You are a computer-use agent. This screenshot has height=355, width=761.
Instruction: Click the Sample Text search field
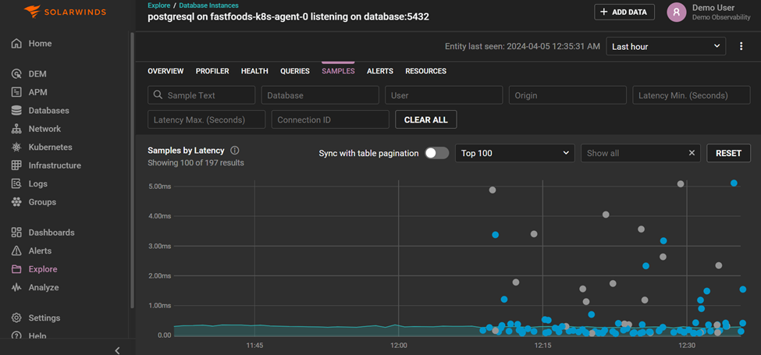click(x=201, y=95)
